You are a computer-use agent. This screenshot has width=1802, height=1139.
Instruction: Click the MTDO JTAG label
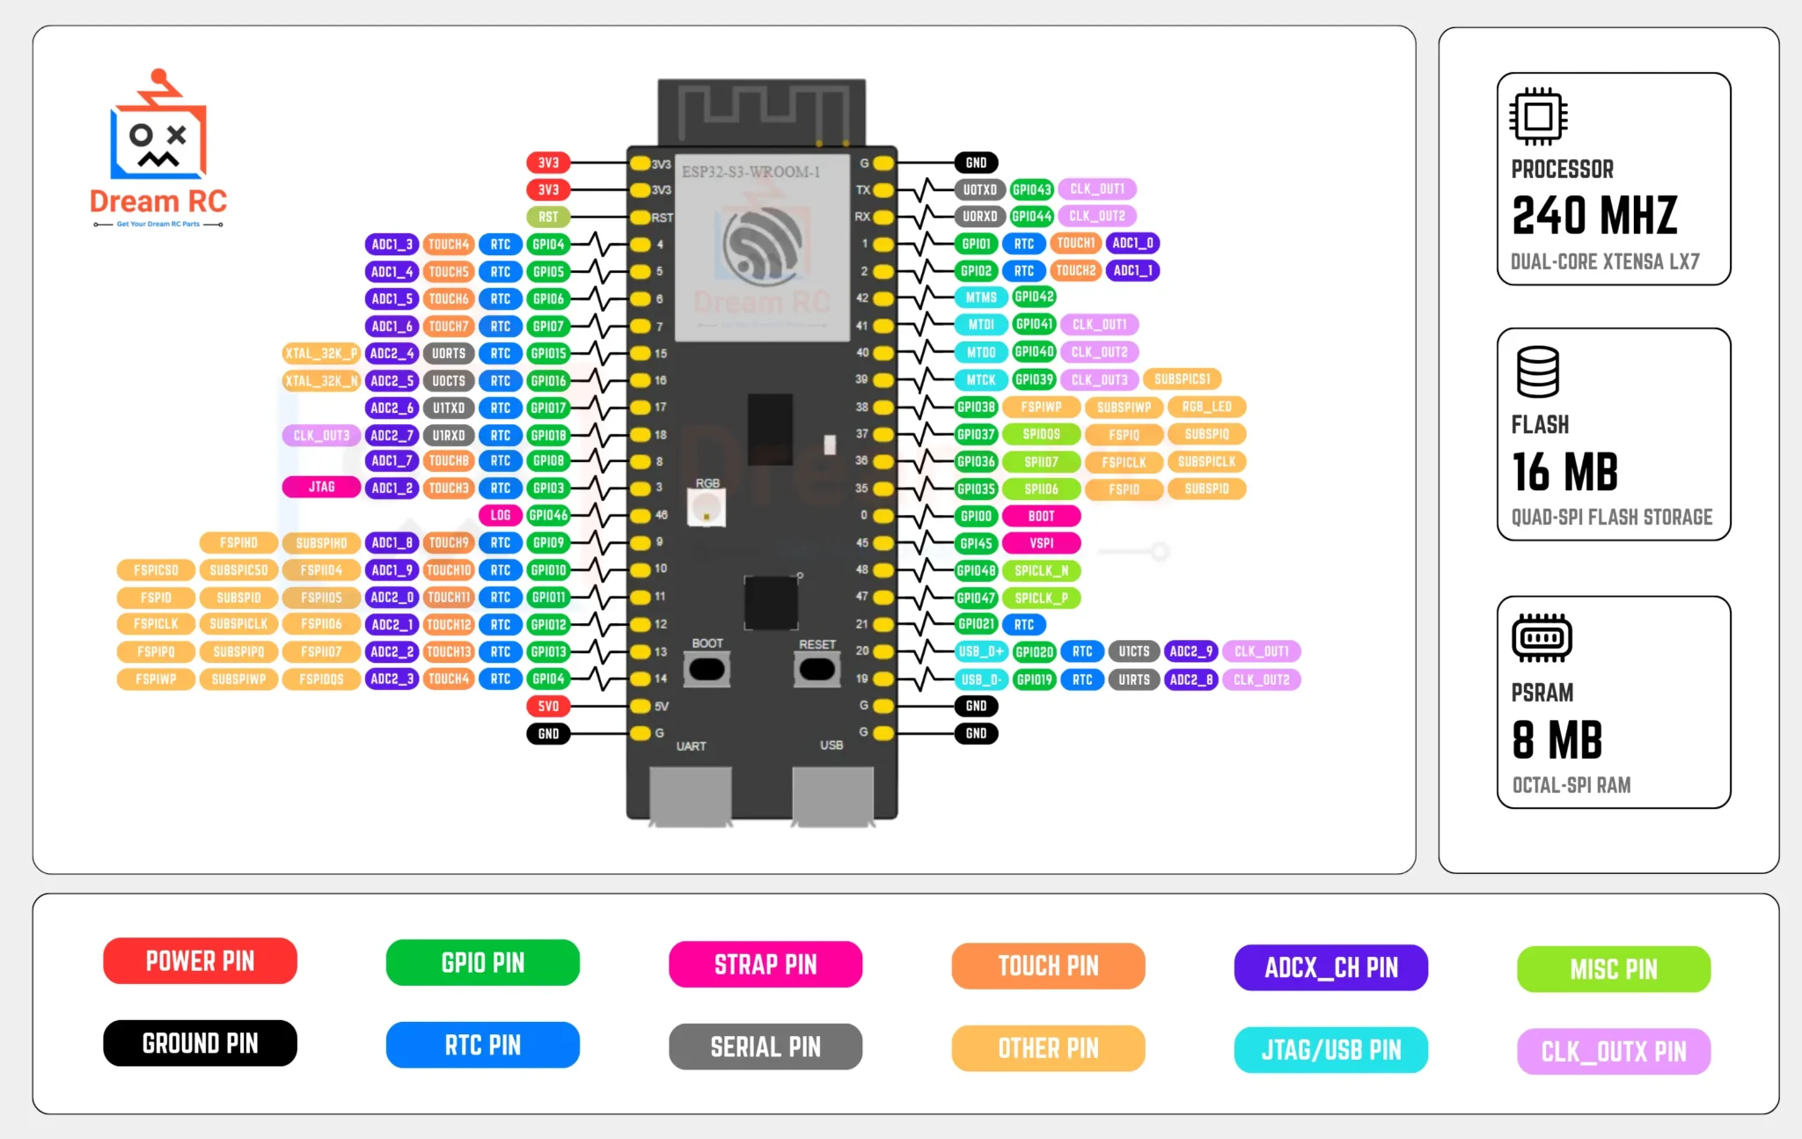pyautogui.click(x=981, y=352)
